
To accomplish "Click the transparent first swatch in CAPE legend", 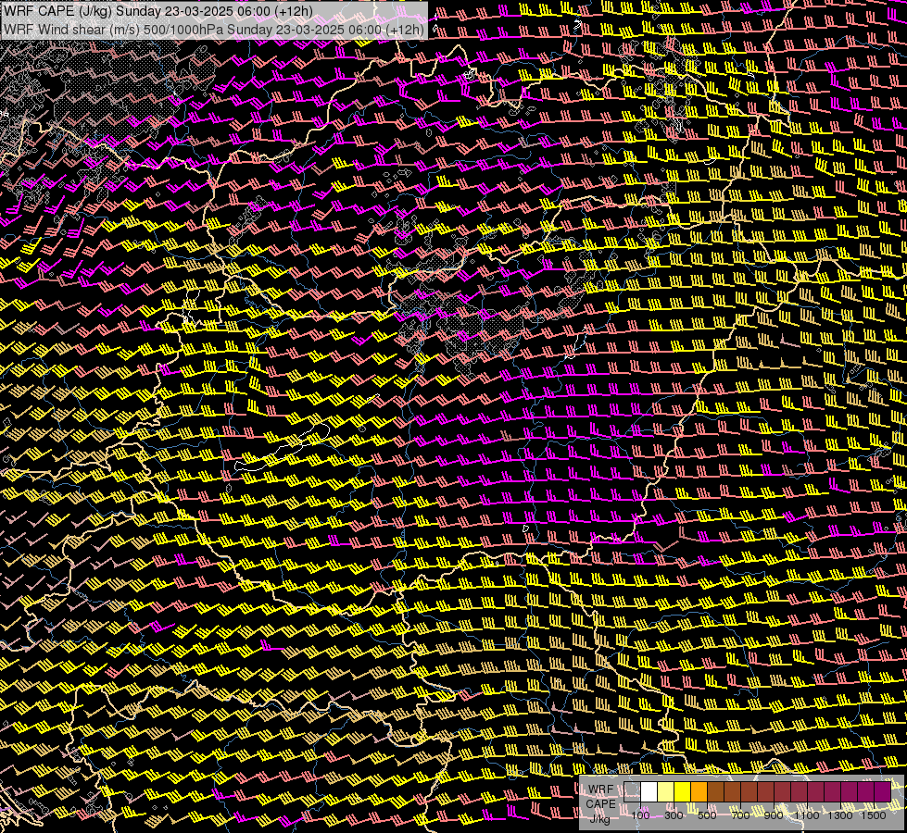I will tap(632, 792).
